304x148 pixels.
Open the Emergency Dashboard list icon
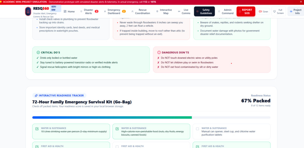(x=105, y=12)
